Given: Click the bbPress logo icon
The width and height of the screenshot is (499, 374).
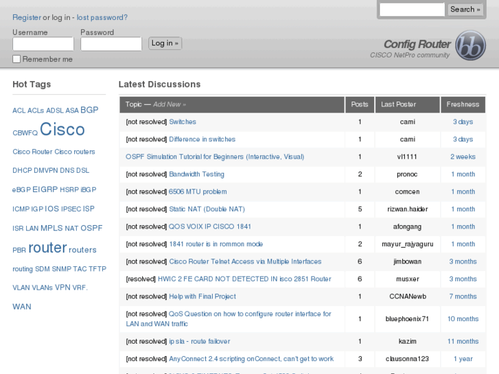Looking at the screenshot, I should (x=471, y=46).
